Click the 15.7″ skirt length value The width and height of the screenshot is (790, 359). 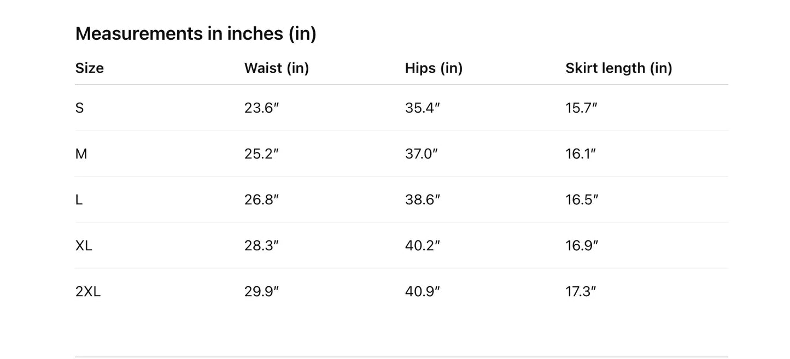[581, 108]
